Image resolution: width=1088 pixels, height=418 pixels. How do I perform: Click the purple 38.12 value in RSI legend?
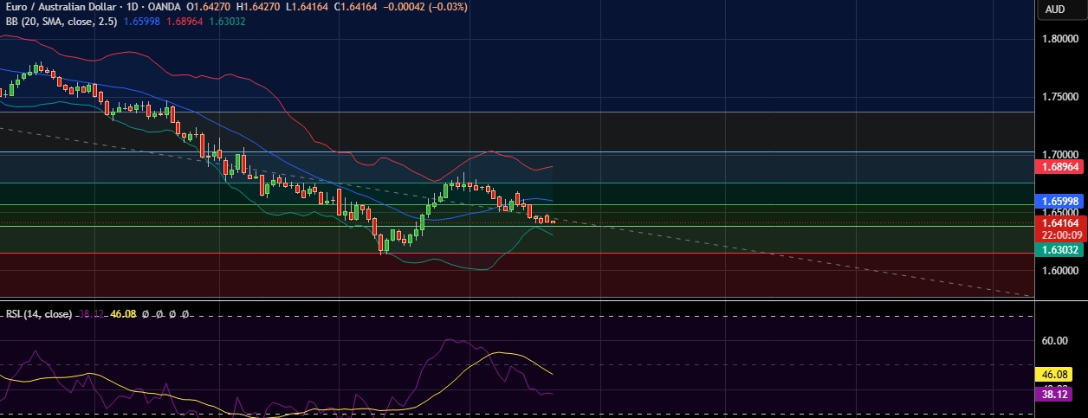89,314
